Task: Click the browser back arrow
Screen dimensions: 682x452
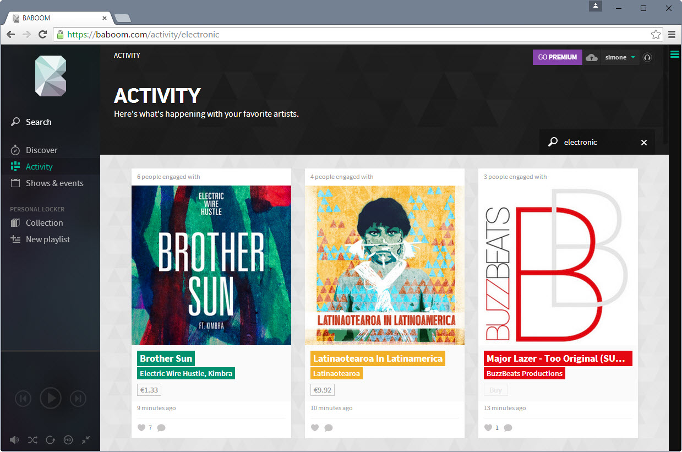Action: click(11, 34)
